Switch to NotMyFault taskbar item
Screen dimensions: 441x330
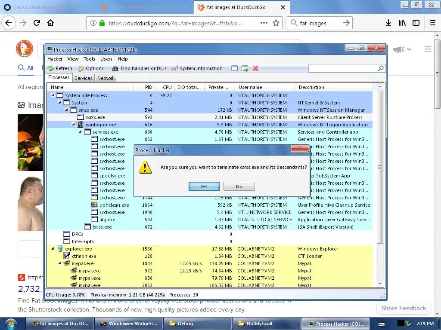point(266,324)
